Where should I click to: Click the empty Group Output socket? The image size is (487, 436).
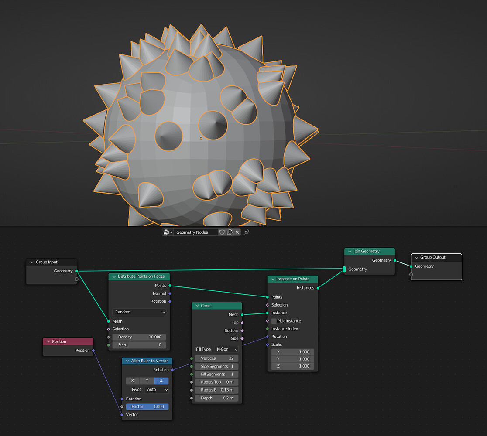coord(411,274)
